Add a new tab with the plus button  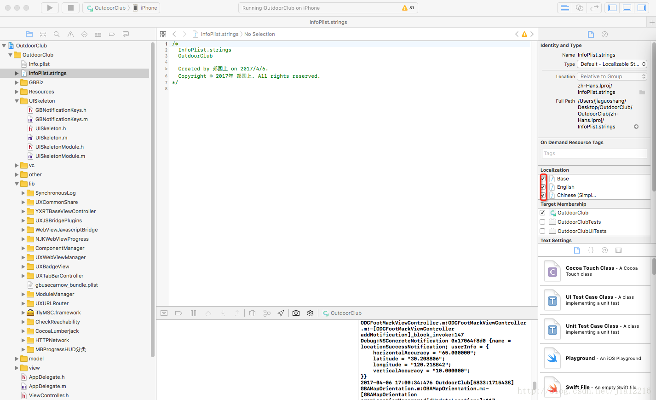(652, 22)
